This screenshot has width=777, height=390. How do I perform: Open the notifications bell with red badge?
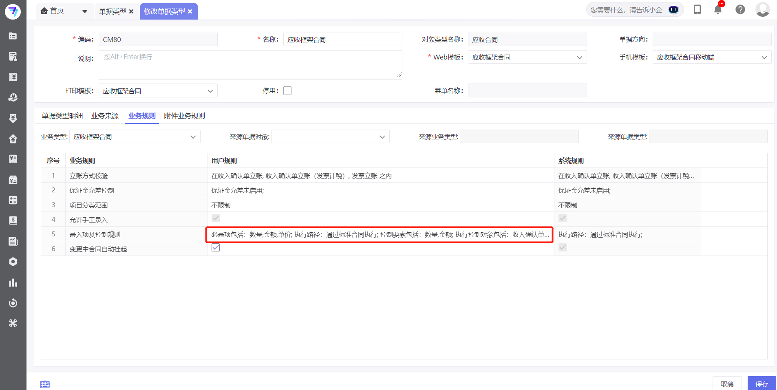point(718,9)
